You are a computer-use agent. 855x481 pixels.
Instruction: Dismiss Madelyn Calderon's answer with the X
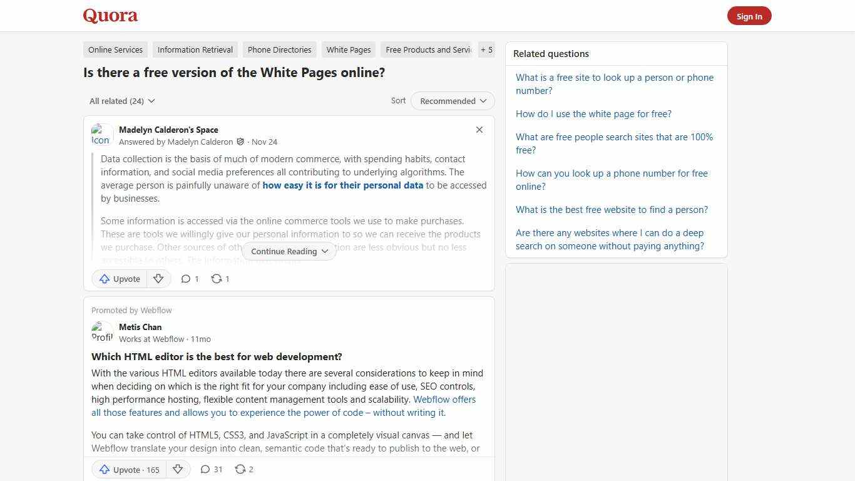pyautogui.click(x=479, y=130)
